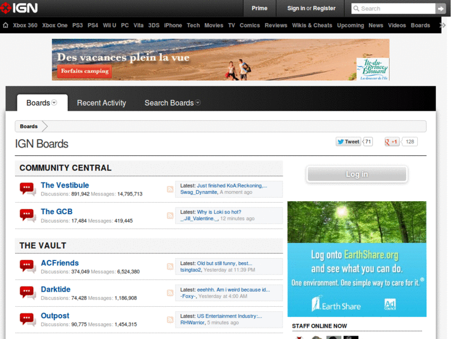Open The Vestibule board
The height and width of the screenshot is (339, 453).
[x=65, y=185]
